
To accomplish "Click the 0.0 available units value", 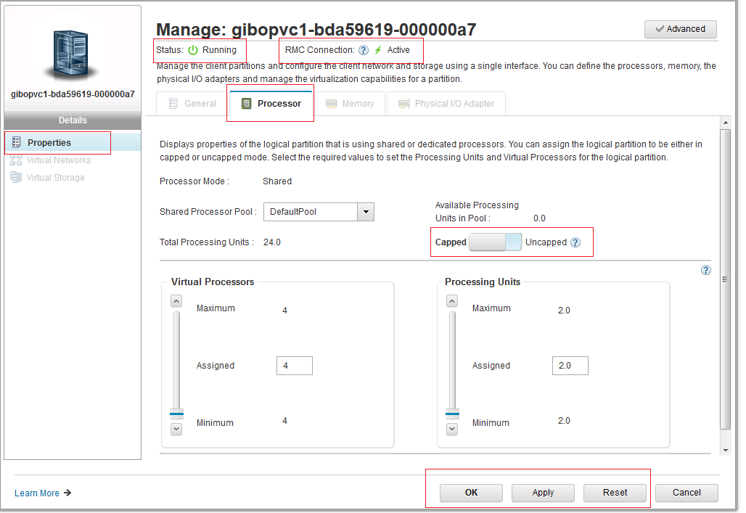I will pos(539,218).
